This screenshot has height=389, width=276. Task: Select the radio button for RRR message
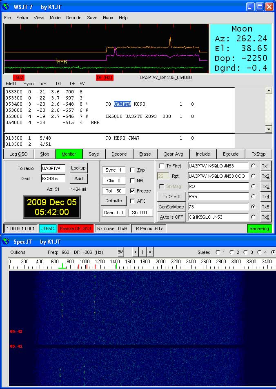[253, 197]
